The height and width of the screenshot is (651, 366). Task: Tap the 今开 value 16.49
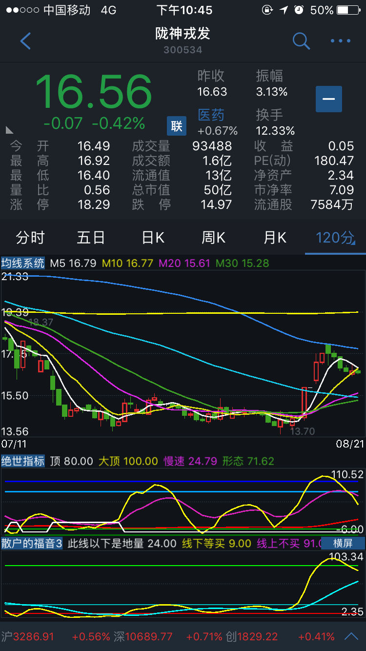pyautogui.click(x=94, y=146)
